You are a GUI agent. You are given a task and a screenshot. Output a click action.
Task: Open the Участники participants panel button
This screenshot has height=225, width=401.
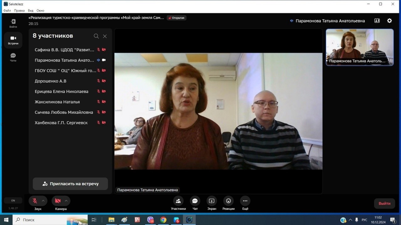click(x=178, y=201)
